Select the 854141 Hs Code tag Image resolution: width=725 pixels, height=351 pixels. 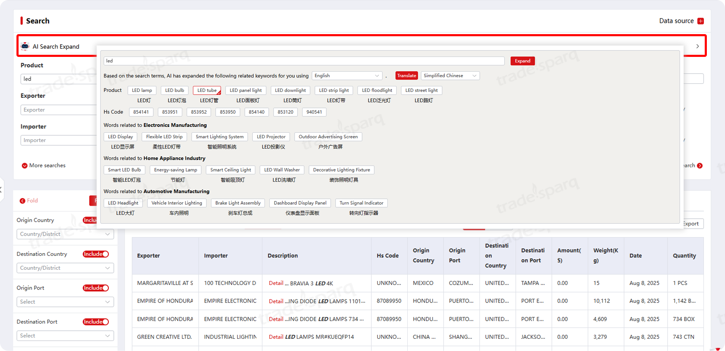pyautogui.click(x=141, y=112)
